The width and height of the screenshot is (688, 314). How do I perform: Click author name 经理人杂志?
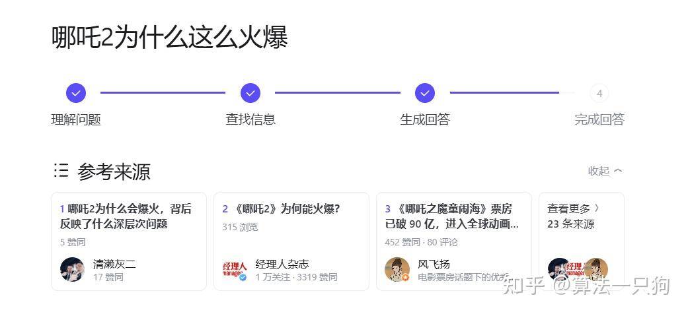click(x=282, y=264)
